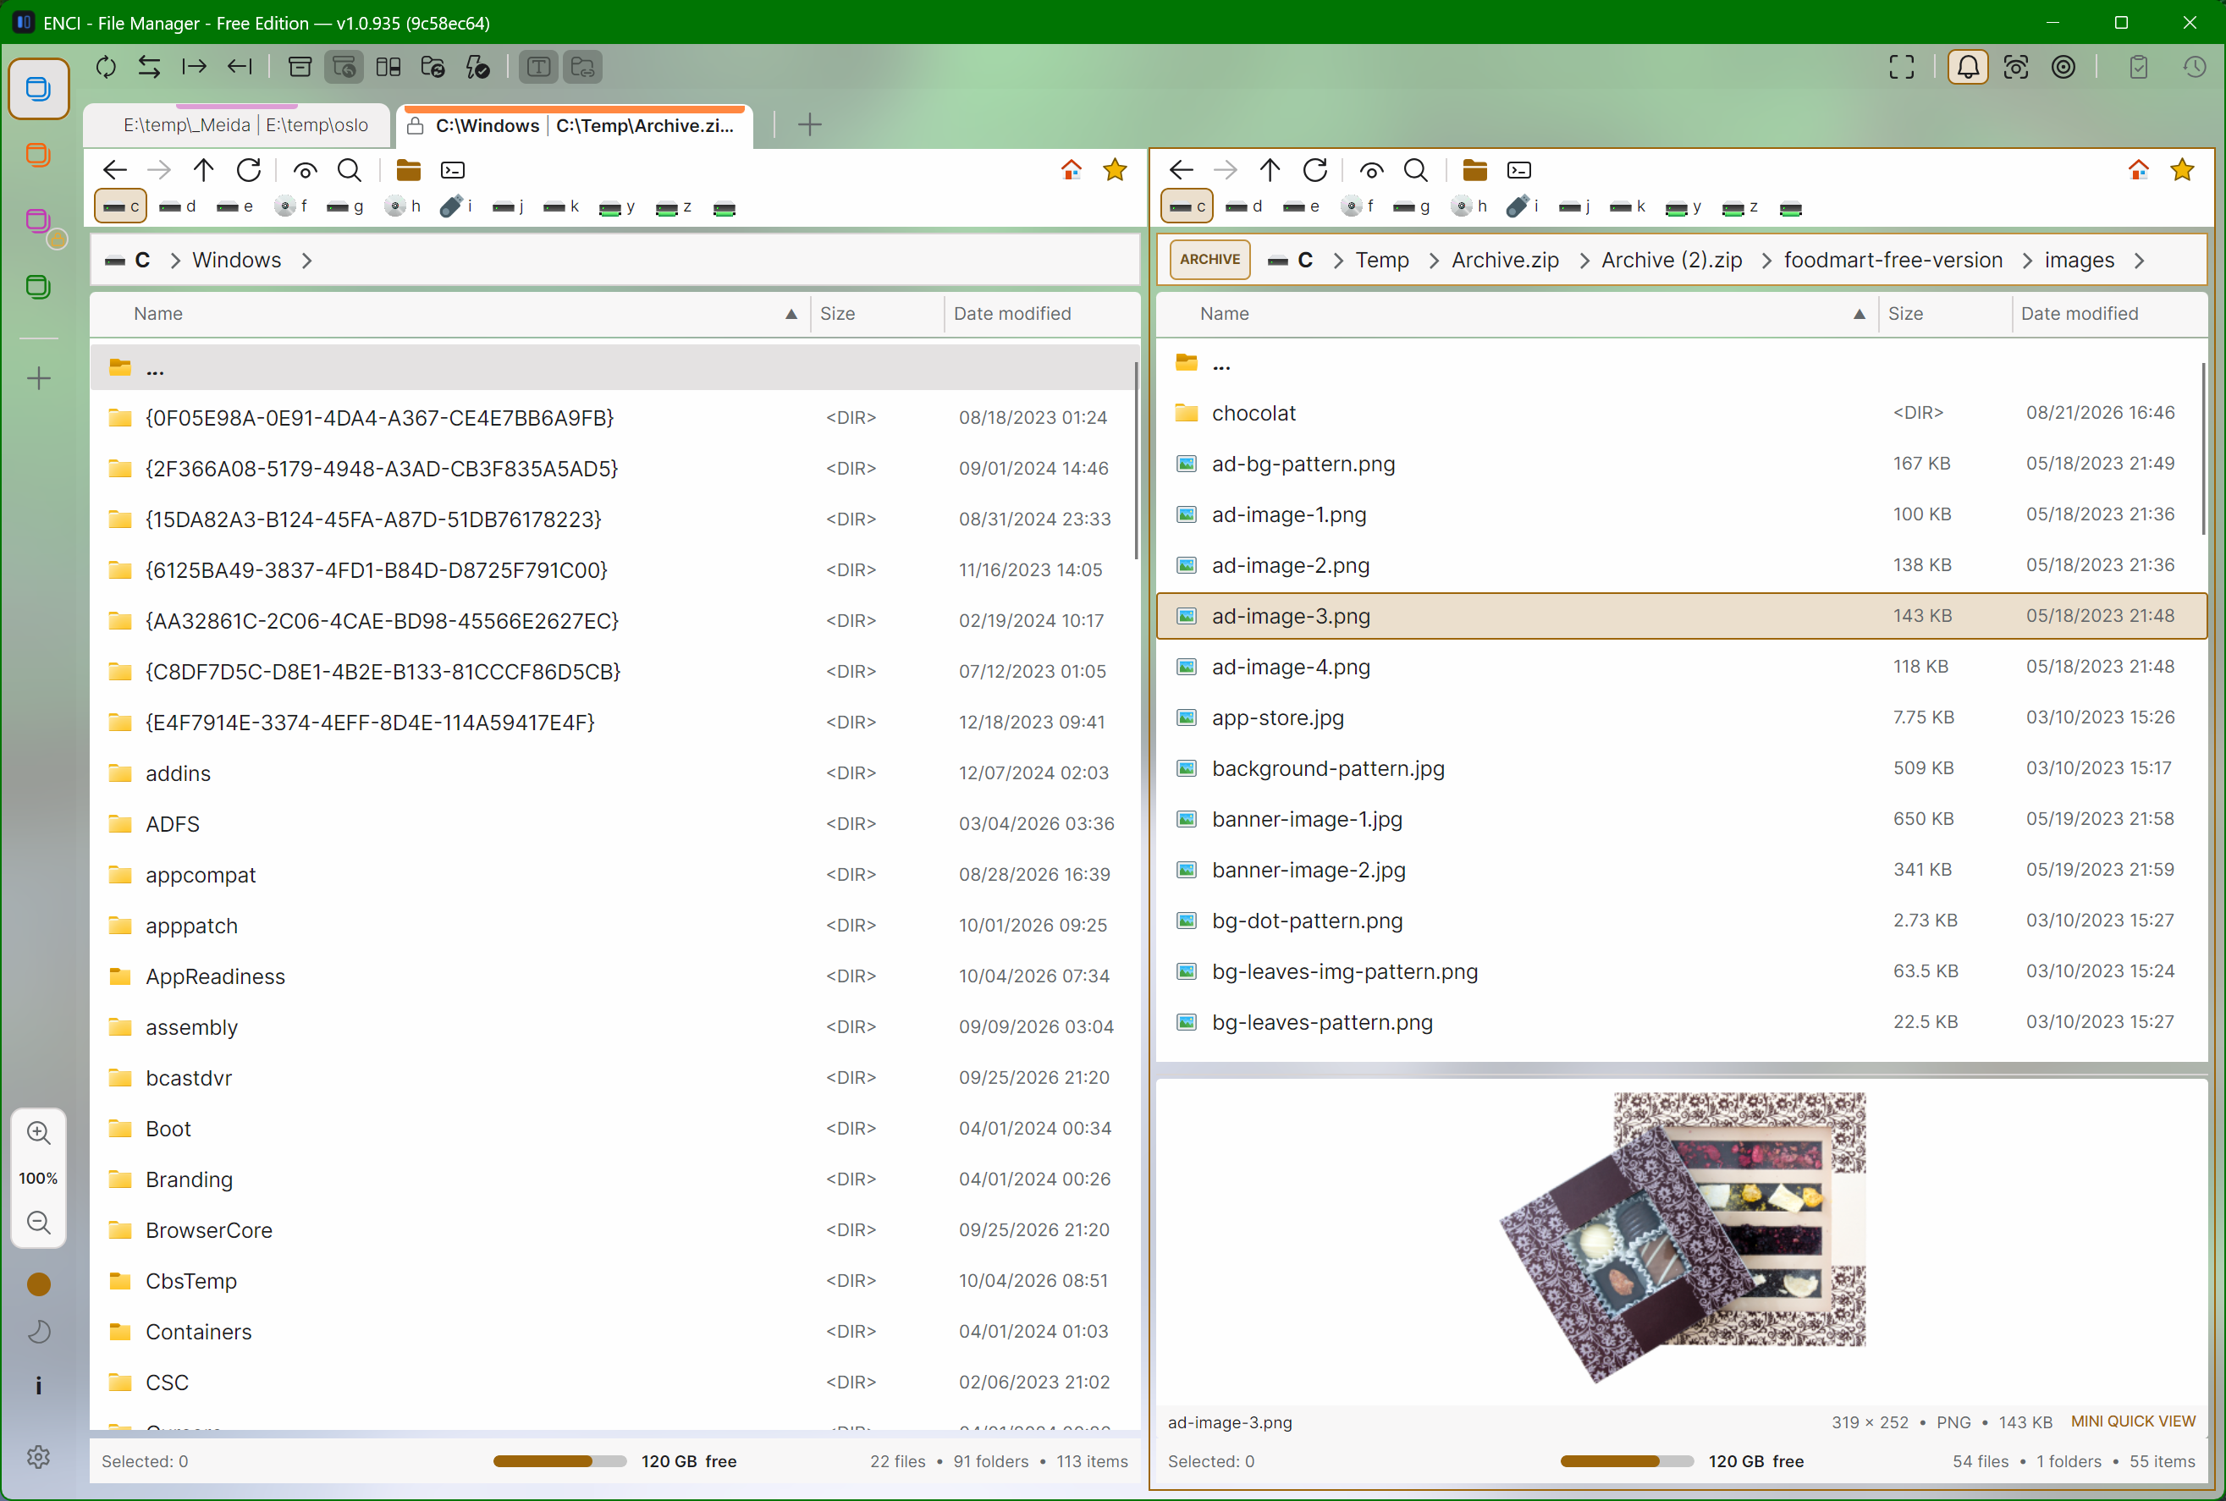
Task: Click foodmart-free-version breadcrumb
Action: pyautogui.click(x=1893, y=261)
